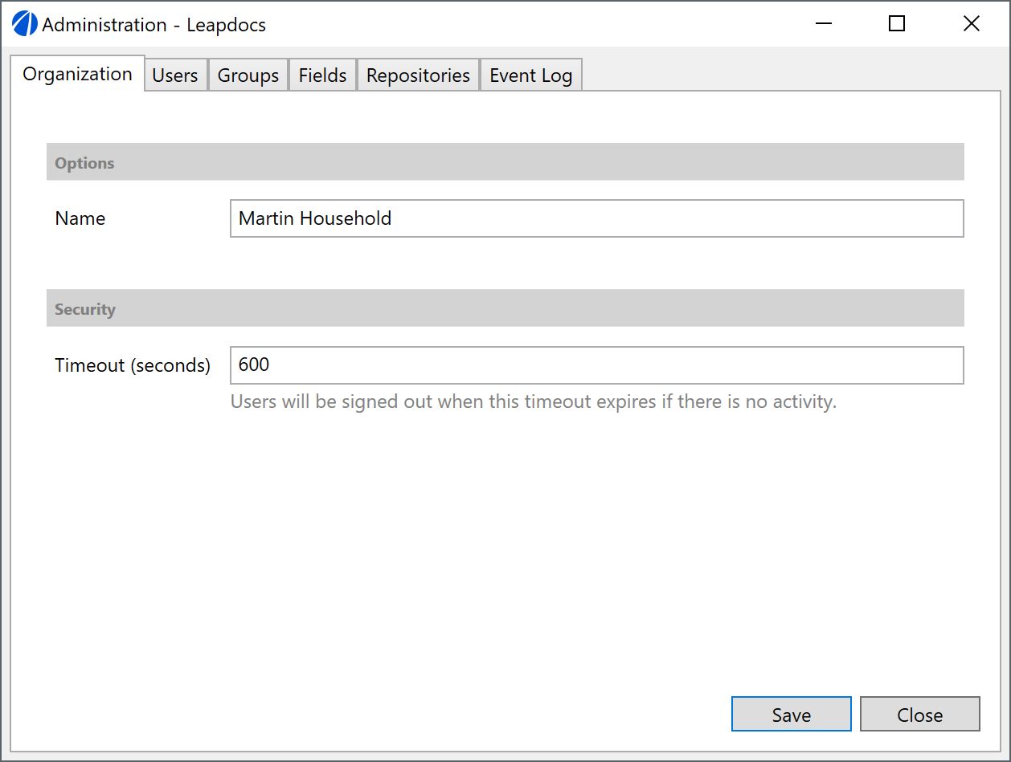Select the Repositories tab
1011x762 pixels.
(x=418, y=75)
